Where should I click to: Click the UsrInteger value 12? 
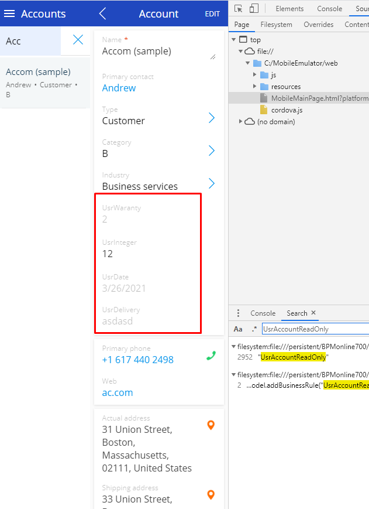pos(108,254)
